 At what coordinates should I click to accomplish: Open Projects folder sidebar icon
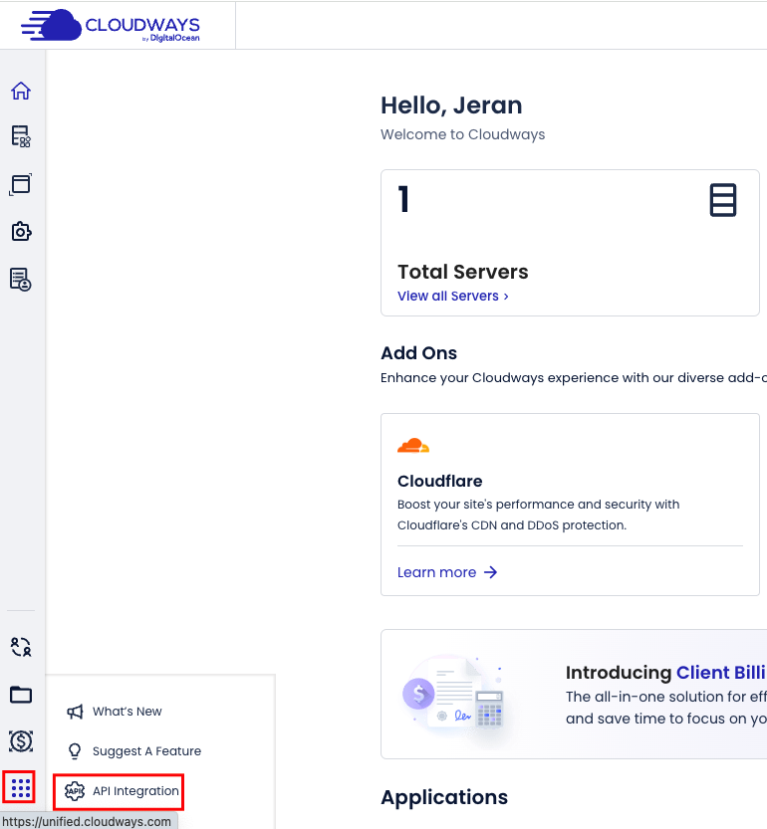coord(21,695)
